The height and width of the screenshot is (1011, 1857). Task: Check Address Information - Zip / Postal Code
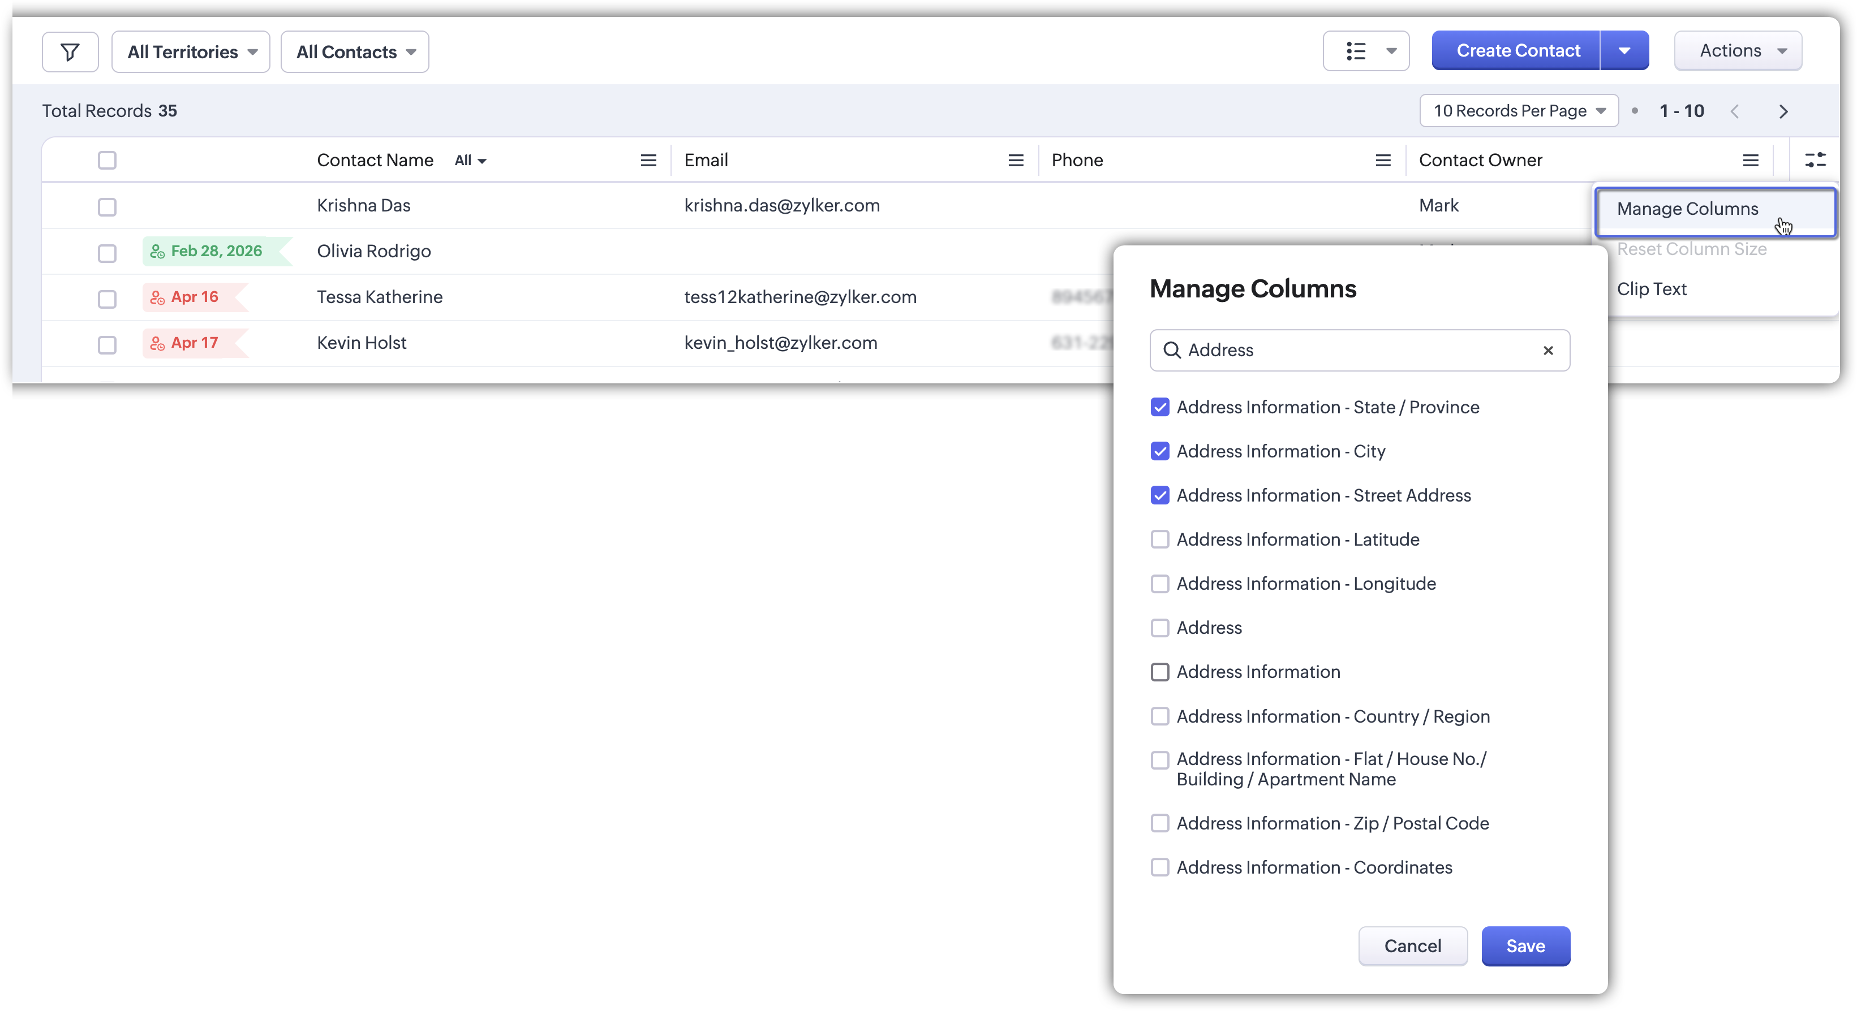pyautogui.click(x=1160, y=824)
